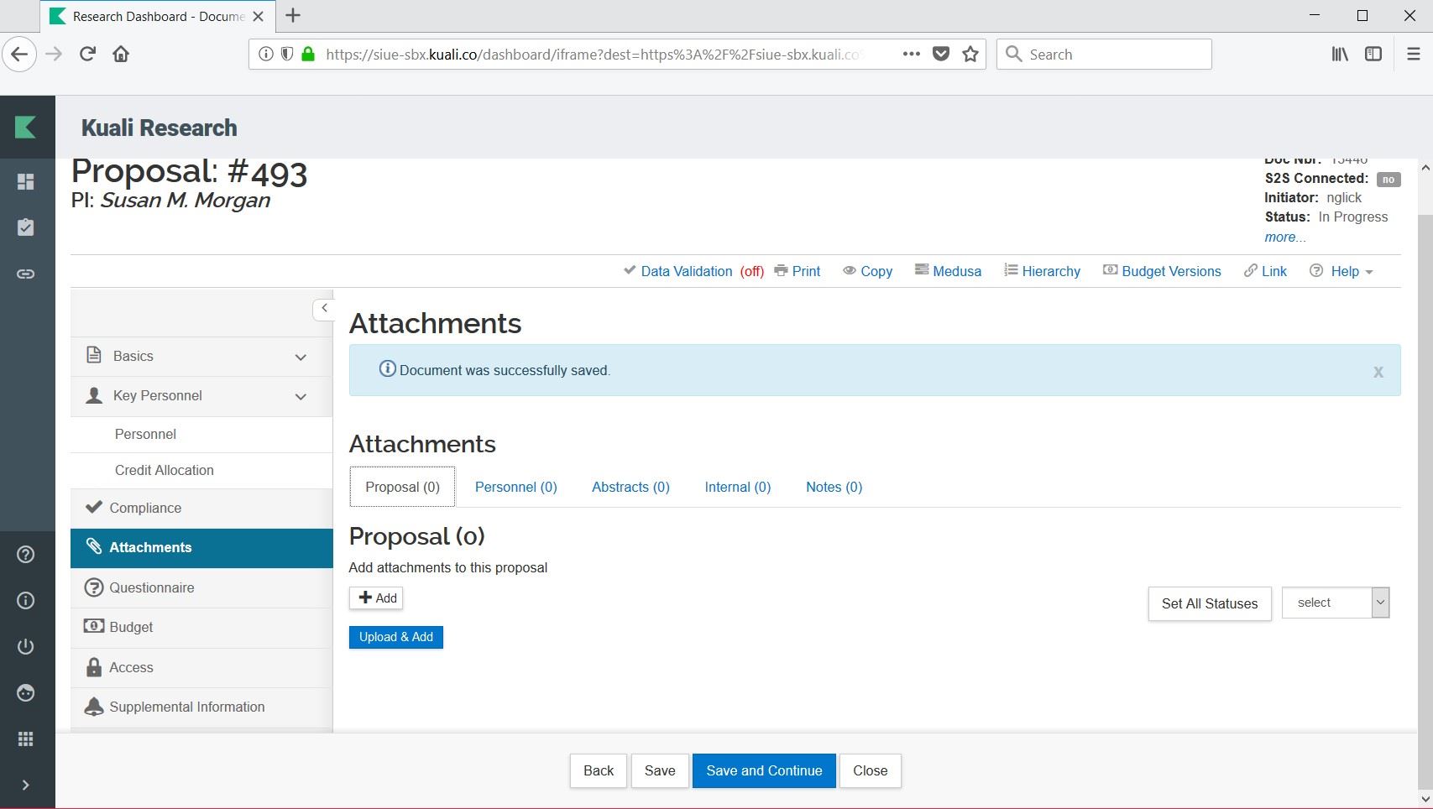Click Save and Continue
This screenshot has width=1433, height=809.
(763, 770)
